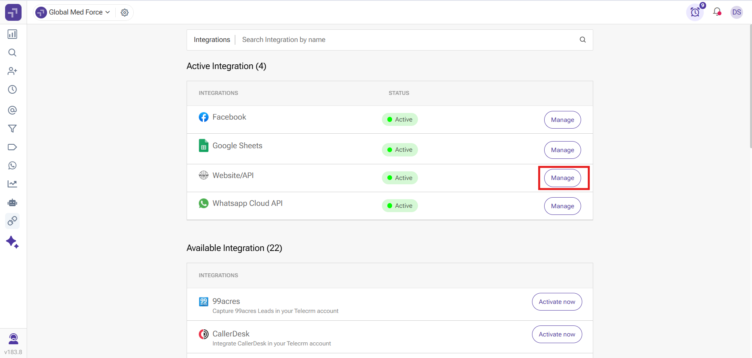
Task: Click the Facebook logo icon
Action: point(203,117)
